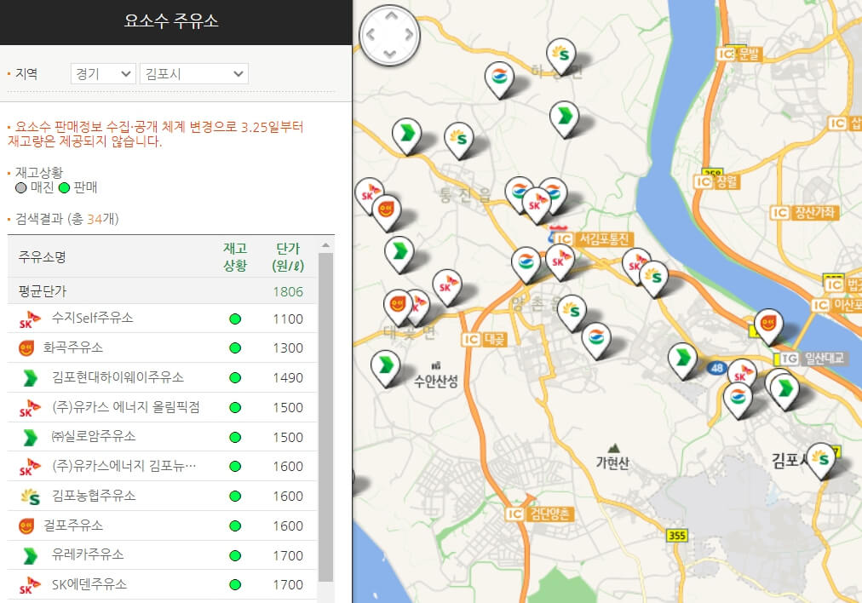Screen dimensions: 862x603
Task: Select the GS Caltex marker near 수안산성
Action: click(x=386, y=364)
